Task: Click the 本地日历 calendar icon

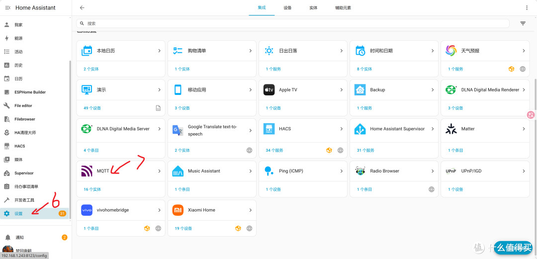Action: 87,51
